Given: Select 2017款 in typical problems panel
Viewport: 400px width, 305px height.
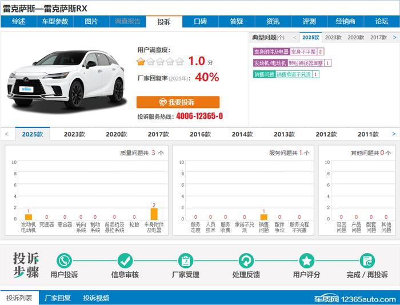Looking at the screenshot, I should [x=378, y=38].
